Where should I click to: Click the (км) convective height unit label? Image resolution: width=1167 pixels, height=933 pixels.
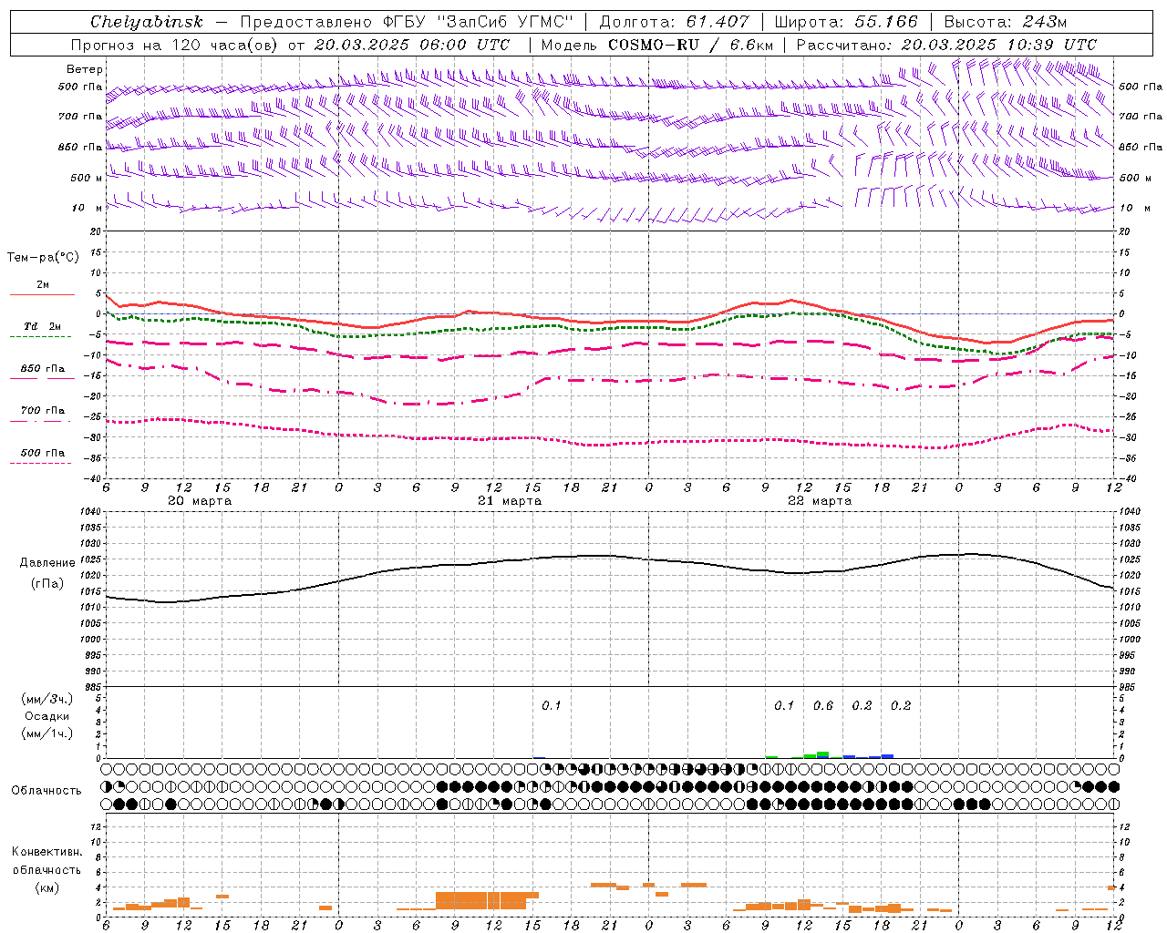(x=46, y=887)
